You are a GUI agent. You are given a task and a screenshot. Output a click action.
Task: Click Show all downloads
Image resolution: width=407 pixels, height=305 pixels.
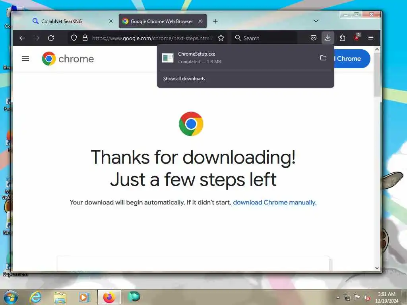coord(184,79)
